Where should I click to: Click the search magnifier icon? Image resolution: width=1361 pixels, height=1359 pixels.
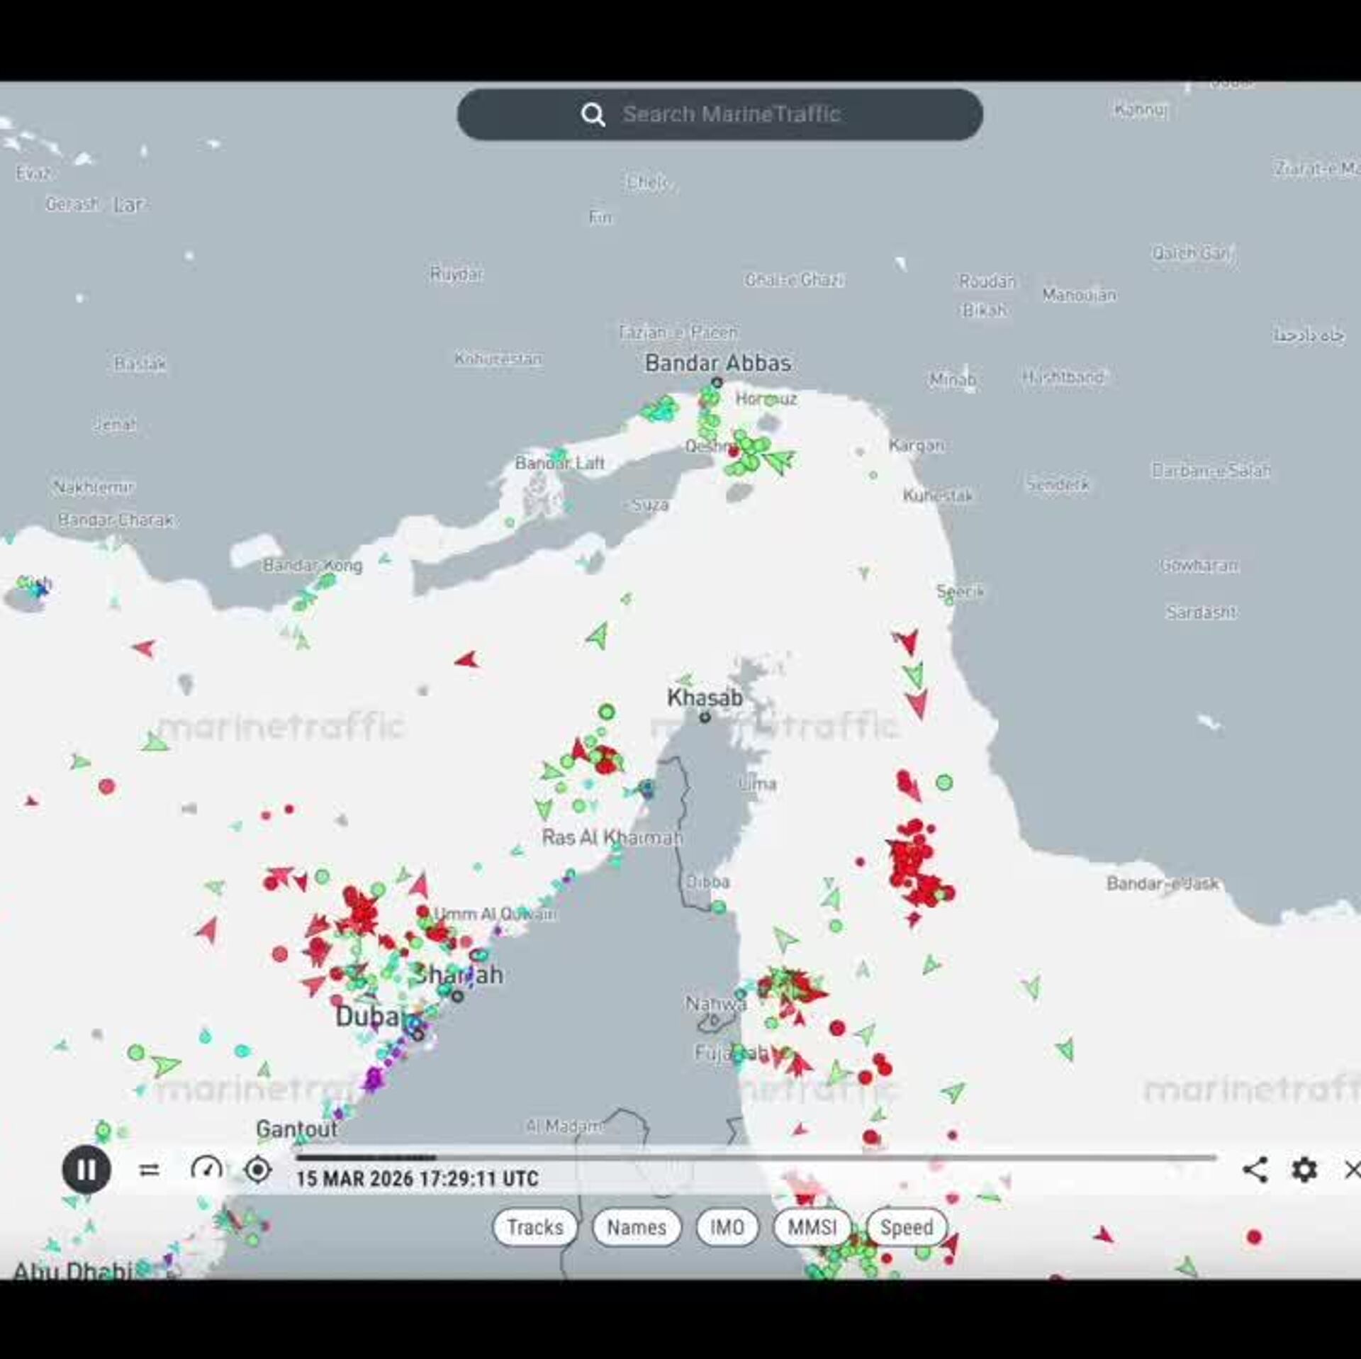coord(593,114)
